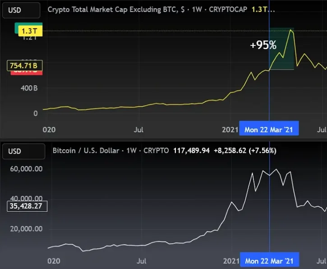Select the +95% annotation text
Image resolution: width=327 pixels, height=269 pixels.
click(x=263, y=45)
